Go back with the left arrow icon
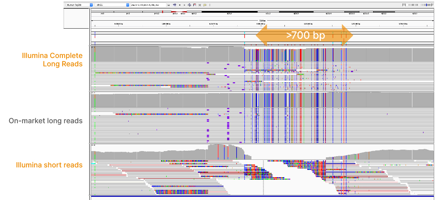This screenshot has height=200, width=436. point(179,5)
